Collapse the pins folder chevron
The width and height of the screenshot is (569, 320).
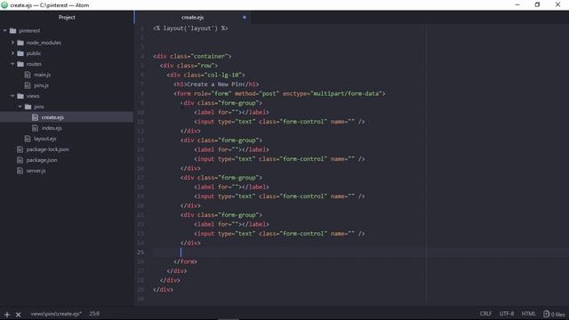20,107
